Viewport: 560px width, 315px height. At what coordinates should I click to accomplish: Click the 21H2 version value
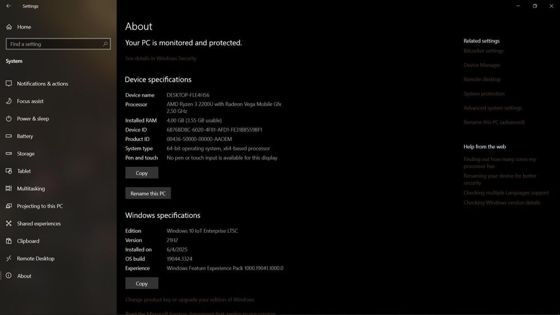[172, 240]
